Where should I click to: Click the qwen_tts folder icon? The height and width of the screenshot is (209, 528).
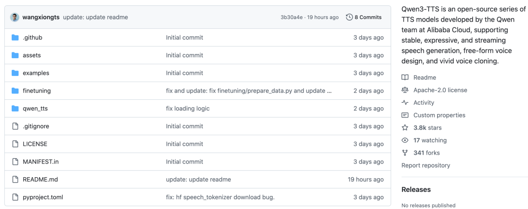[15, 109]
